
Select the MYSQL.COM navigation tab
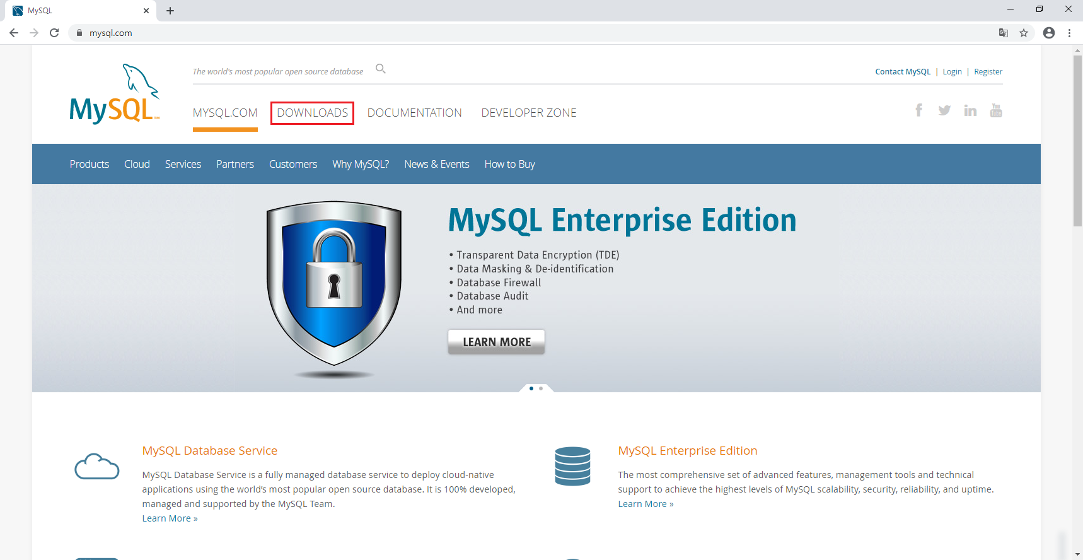(225, 113)
